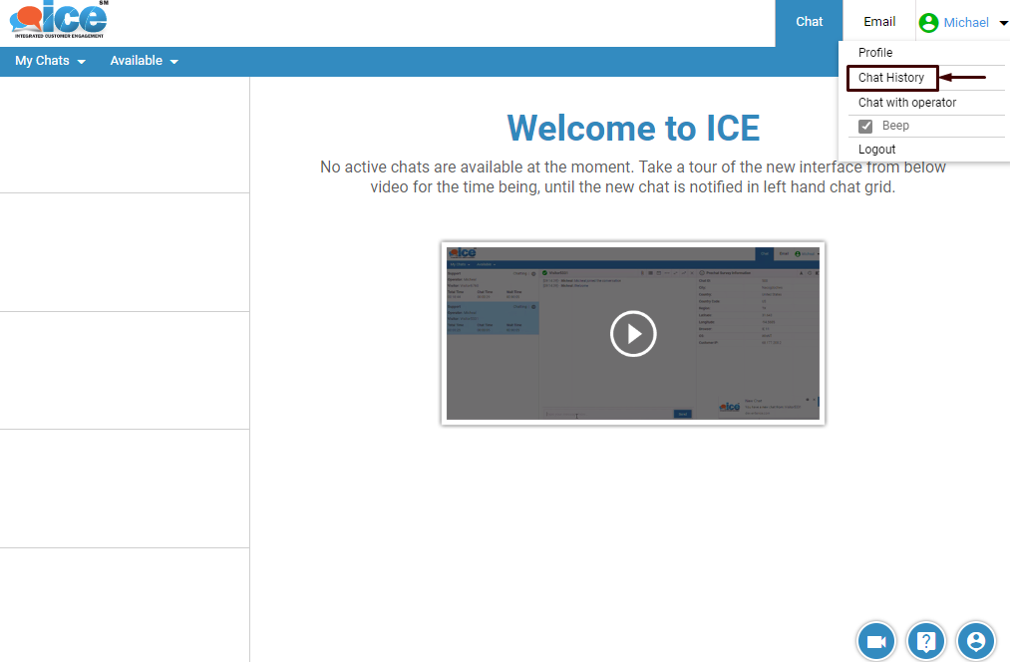Collapse the user menu using the caret arrow
1010x662 pixels.
tap(1003, 23)
